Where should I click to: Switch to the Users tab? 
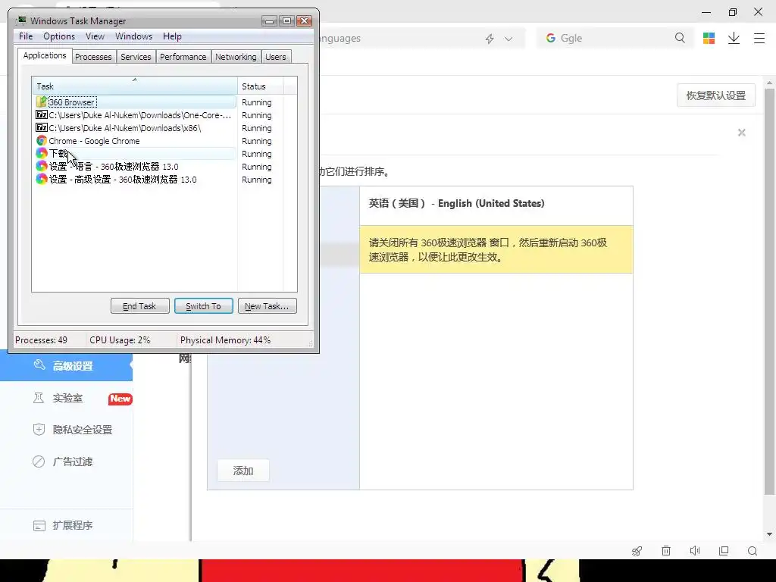click(276, 57)
